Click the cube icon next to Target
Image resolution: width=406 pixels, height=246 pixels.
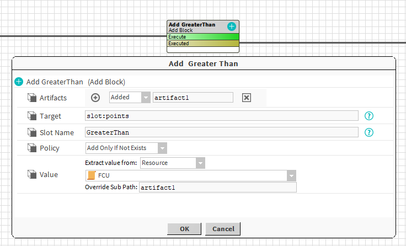coord(32,116)
